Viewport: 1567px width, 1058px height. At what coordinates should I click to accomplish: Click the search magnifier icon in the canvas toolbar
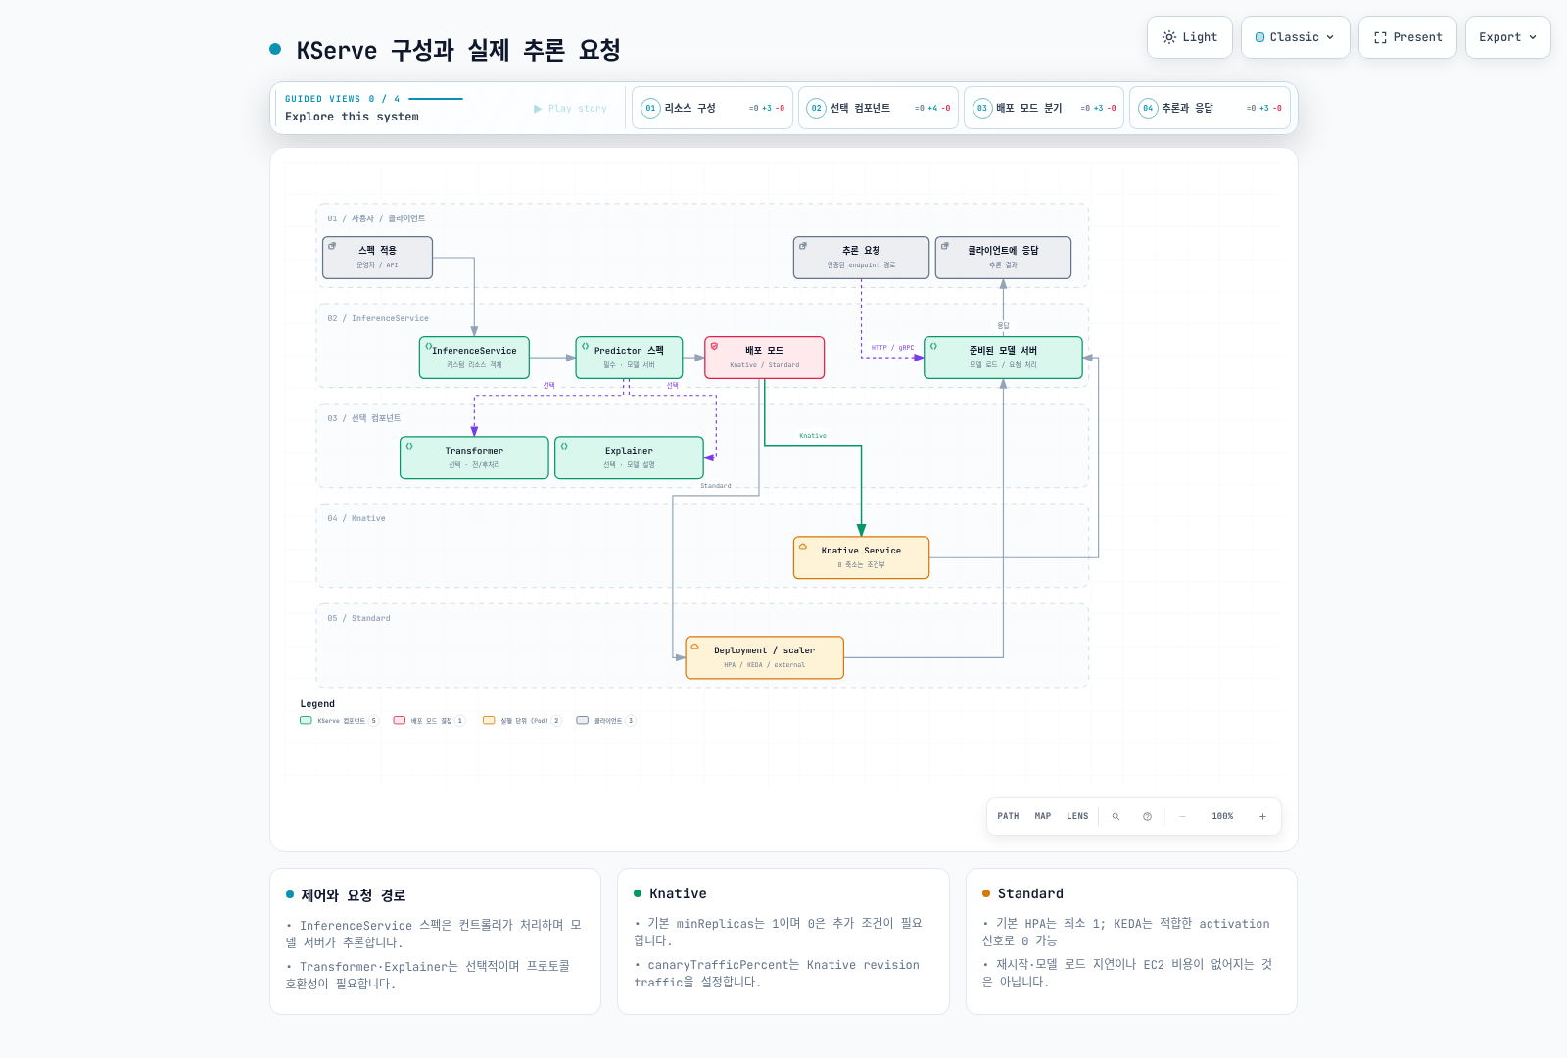1116,816
